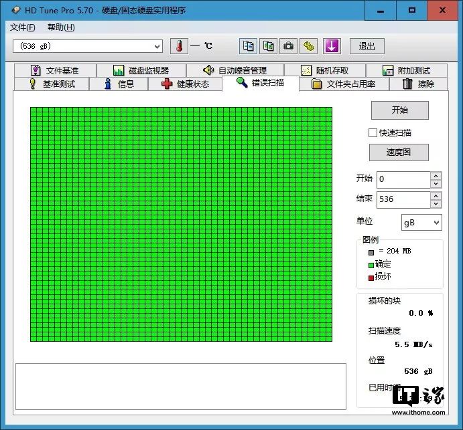The width and height of the screenshot is (463, 430).
Task: Expand the drive selection dropdown (536 gB)
Action: [x=157, y=46]
